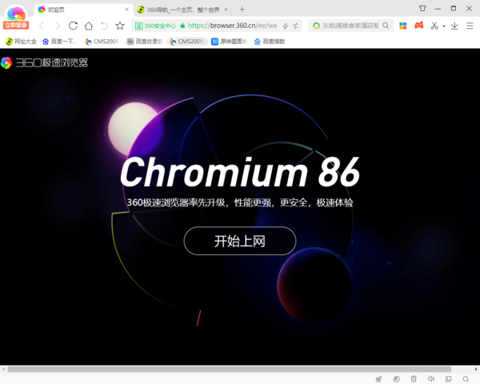Click the refresh page icon
Viewport: 480px width, 384px height.
pos(73,26)
